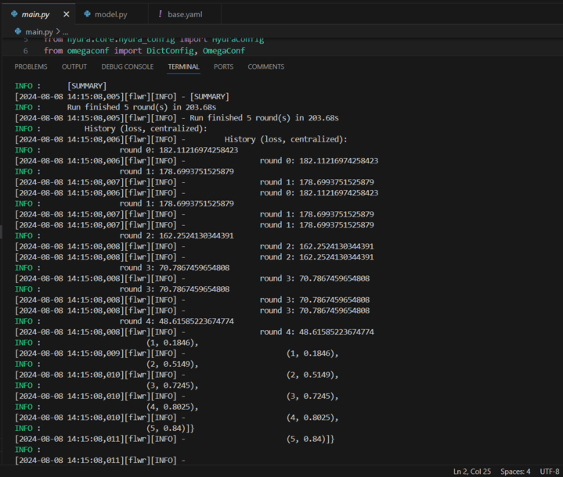Show the COMMENTS panel tab

(x=265, y=67)
